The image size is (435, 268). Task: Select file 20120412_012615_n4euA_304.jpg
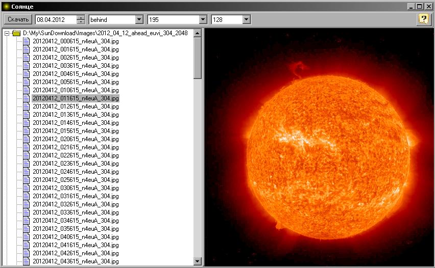coord(76,106)
